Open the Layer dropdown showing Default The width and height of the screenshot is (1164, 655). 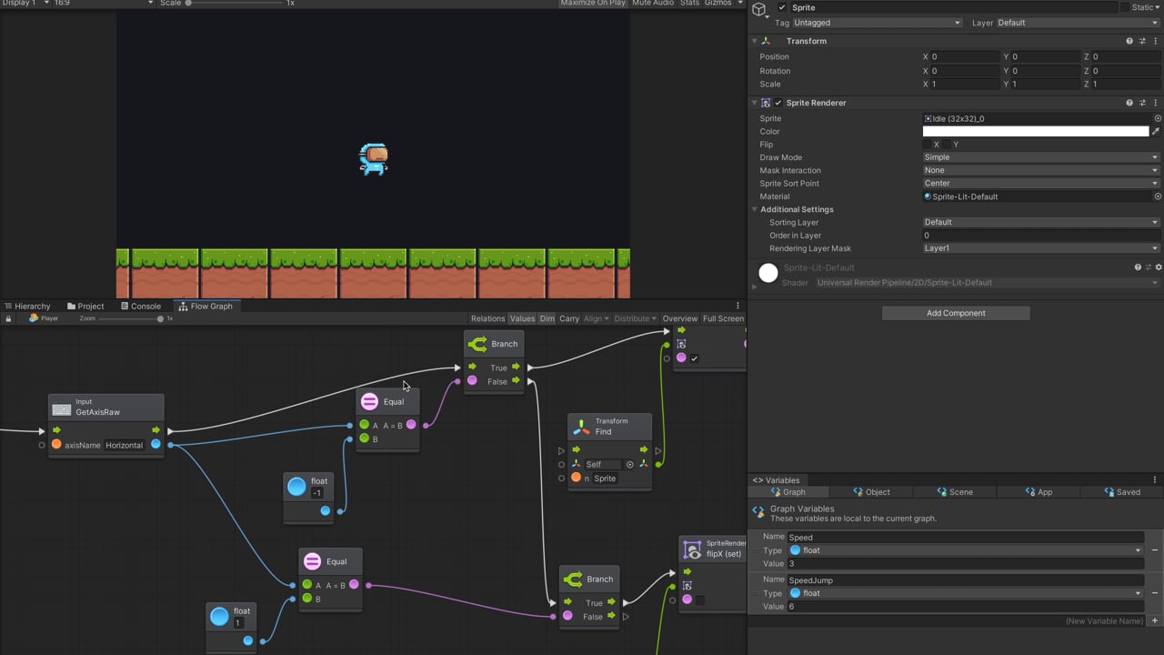click(x=1079, y=23)
